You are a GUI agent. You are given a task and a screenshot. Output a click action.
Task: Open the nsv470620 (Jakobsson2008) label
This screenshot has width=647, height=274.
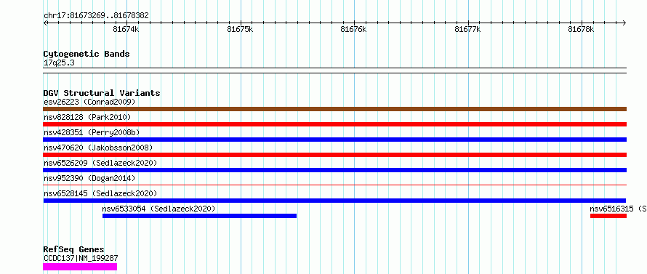click(98, 148)
